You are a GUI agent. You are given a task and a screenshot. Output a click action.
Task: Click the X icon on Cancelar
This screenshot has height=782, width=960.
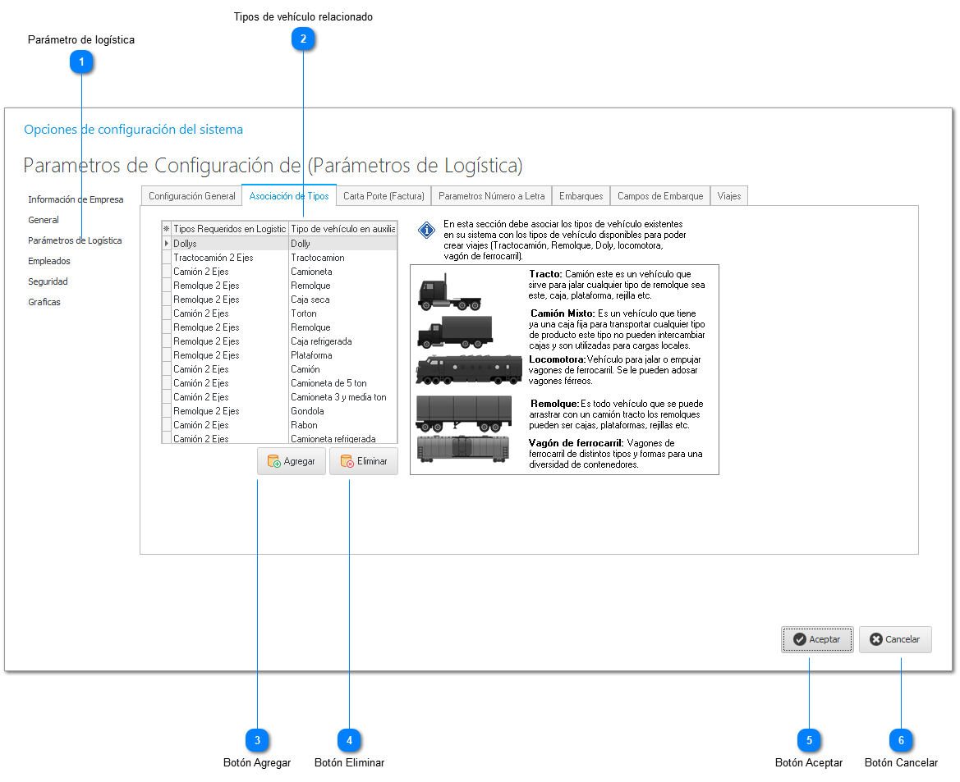pos(876,639)
